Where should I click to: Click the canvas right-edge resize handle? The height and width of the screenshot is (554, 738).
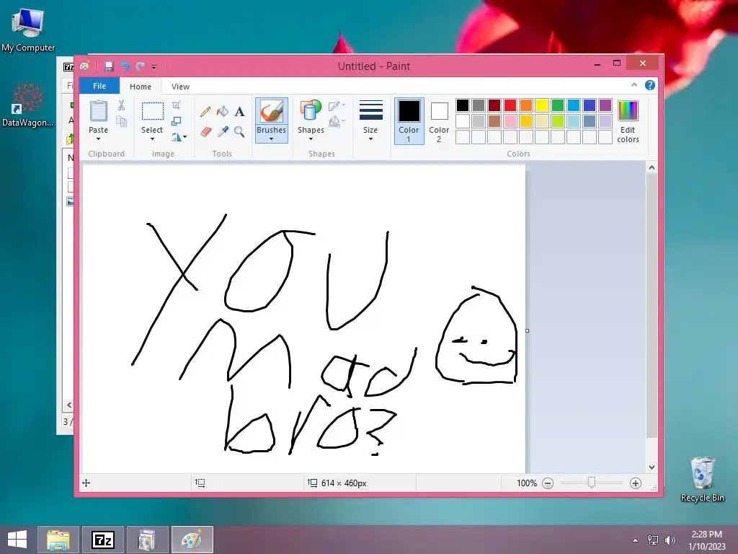(x=527, y=330)
